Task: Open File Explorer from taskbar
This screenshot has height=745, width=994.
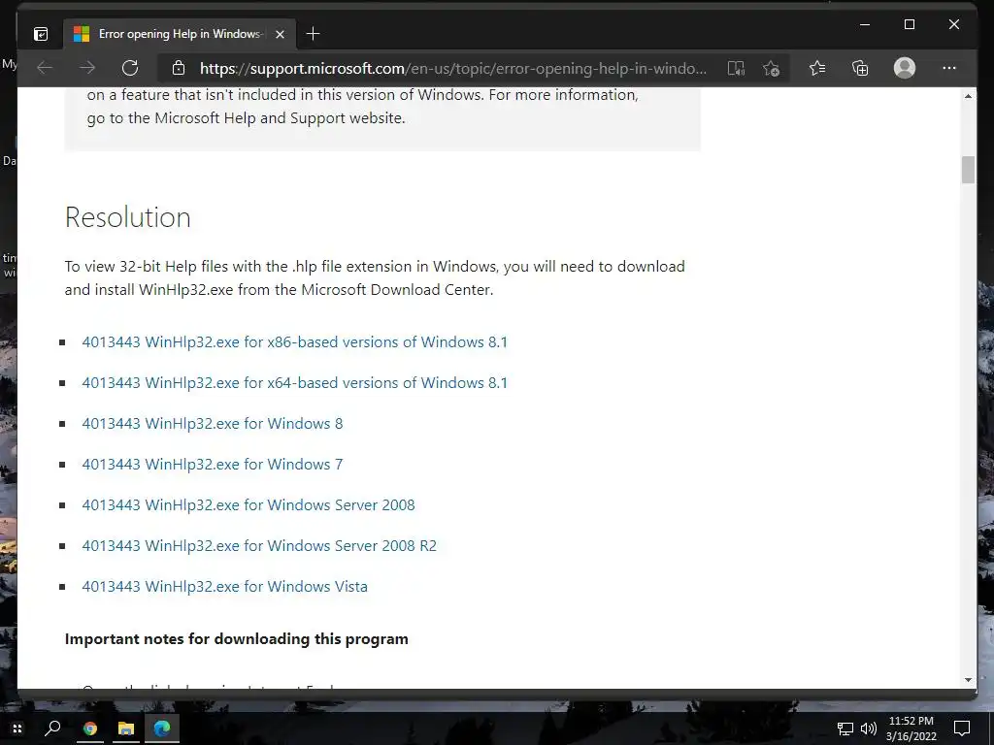Action: tap(126, 729)
